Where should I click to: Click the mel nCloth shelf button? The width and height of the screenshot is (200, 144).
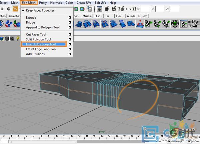[x=193, y=24]
